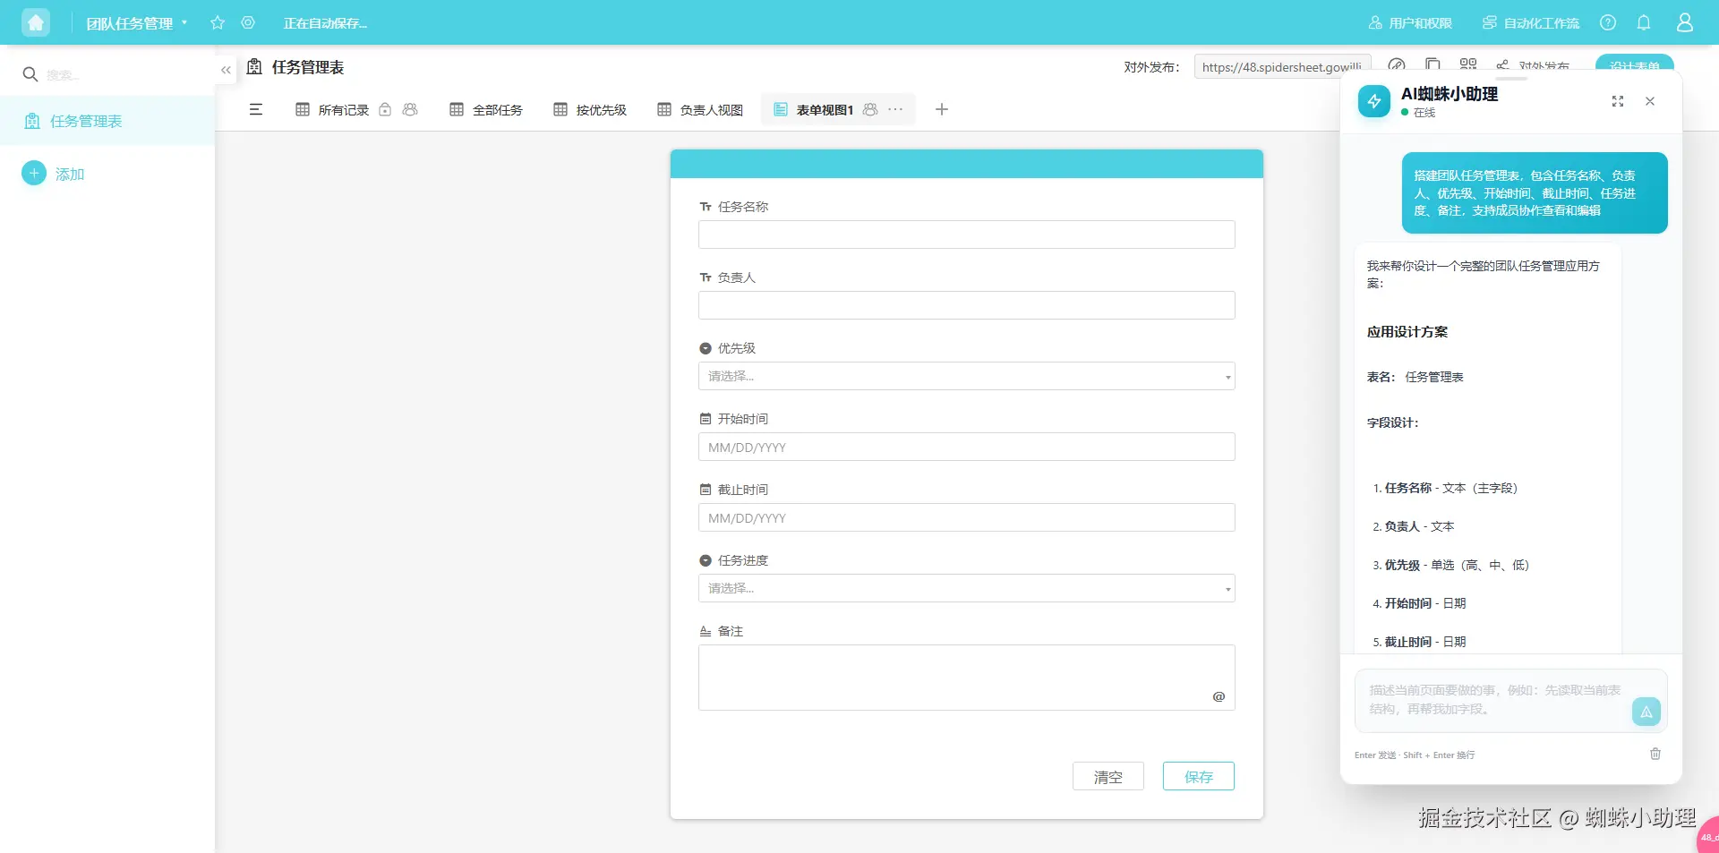The height and width of the screenshot is (853, 1719).
Task: Copy the publish link with copy icon
Action: (x=1432, y=64)
